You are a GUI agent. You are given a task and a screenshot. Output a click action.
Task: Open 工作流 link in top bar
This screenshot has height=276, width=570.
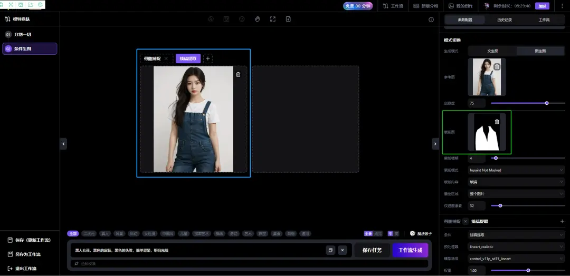[393, 6]
